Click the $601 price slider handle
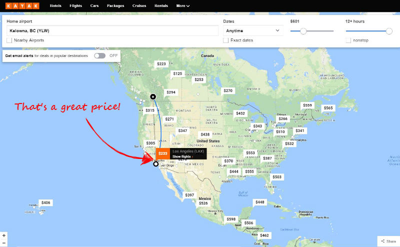This screenshot has width=400, height=247. pos(303,31)
